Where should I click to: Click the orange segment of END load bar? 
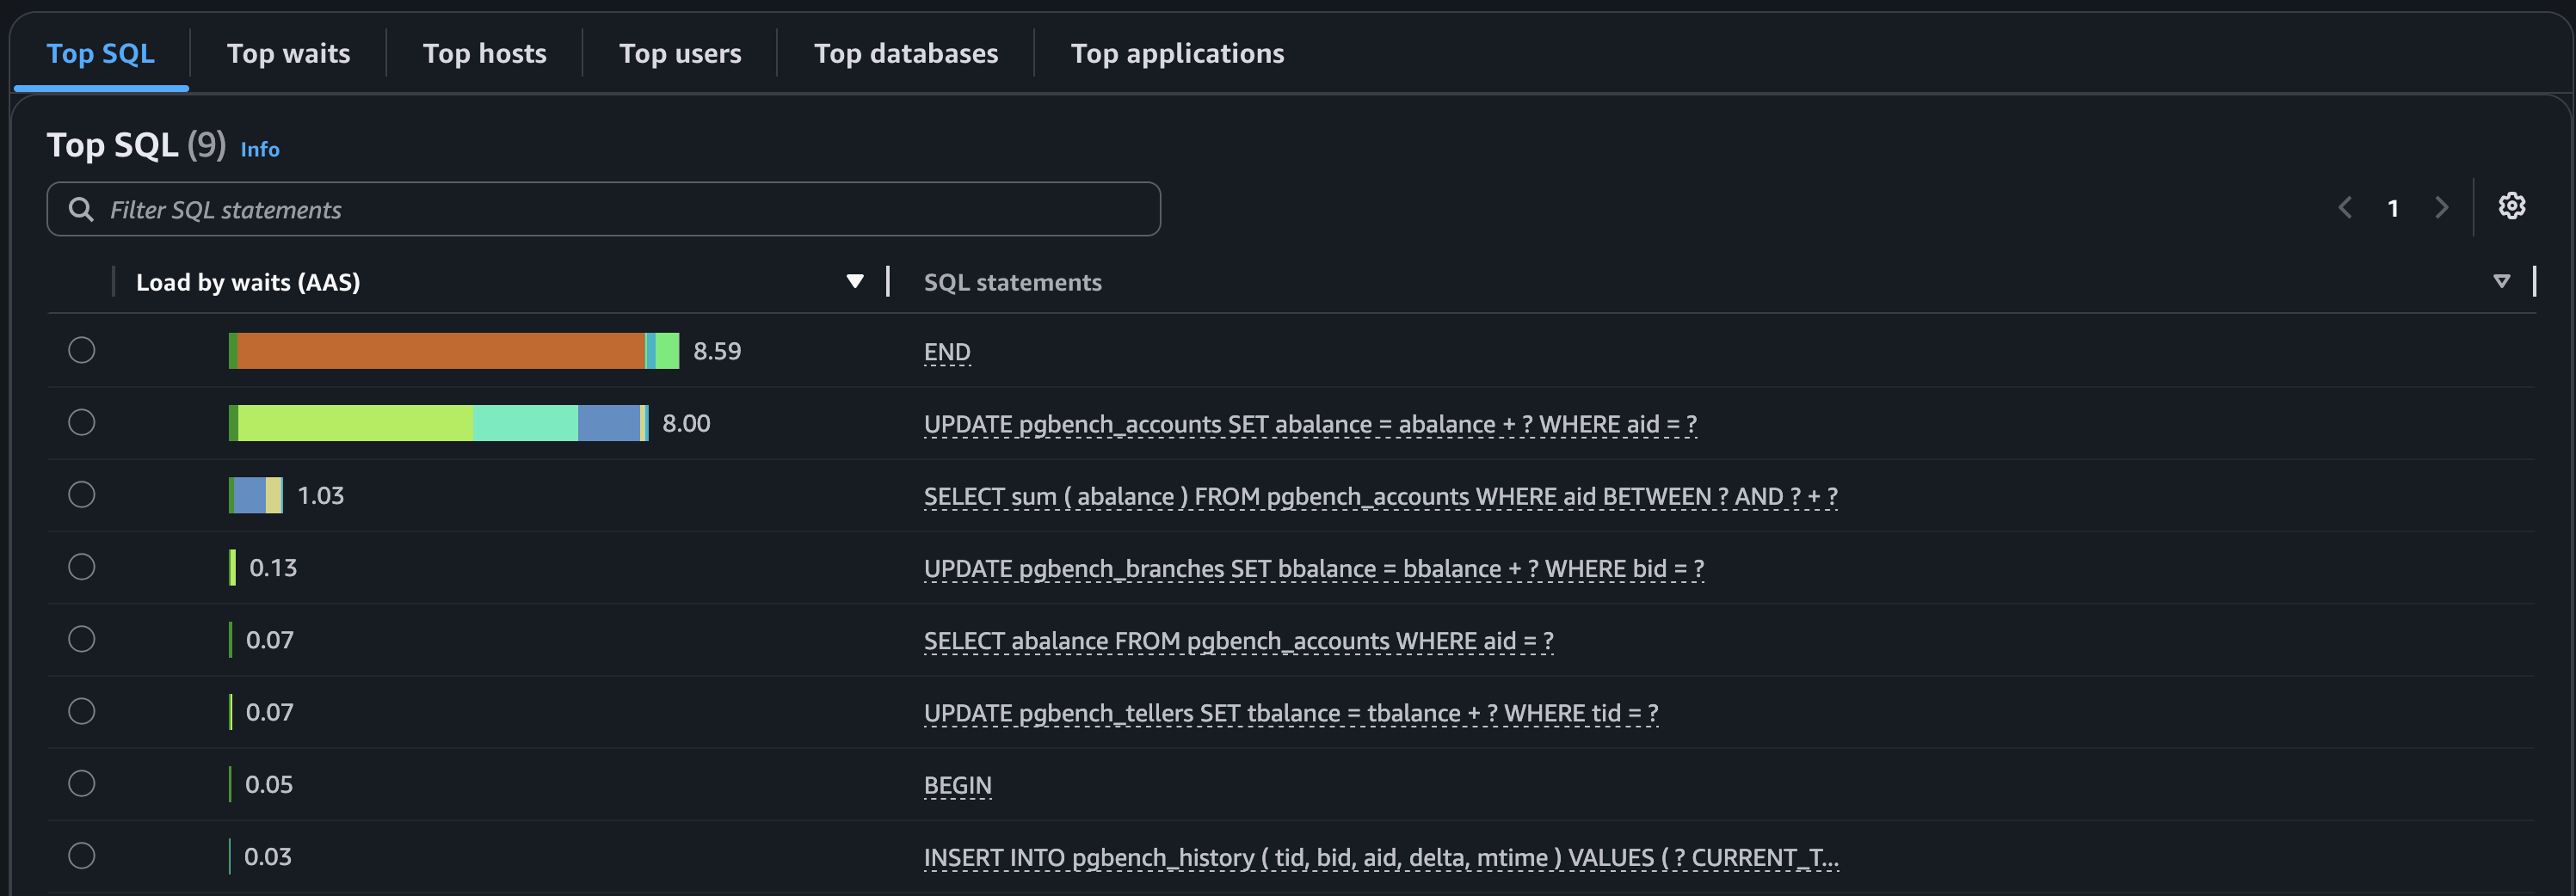click(441, 351)
